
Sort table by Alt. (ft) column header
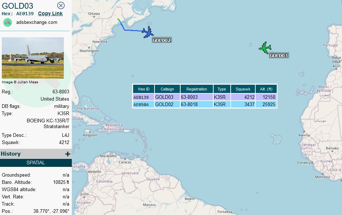pos(266,89)
